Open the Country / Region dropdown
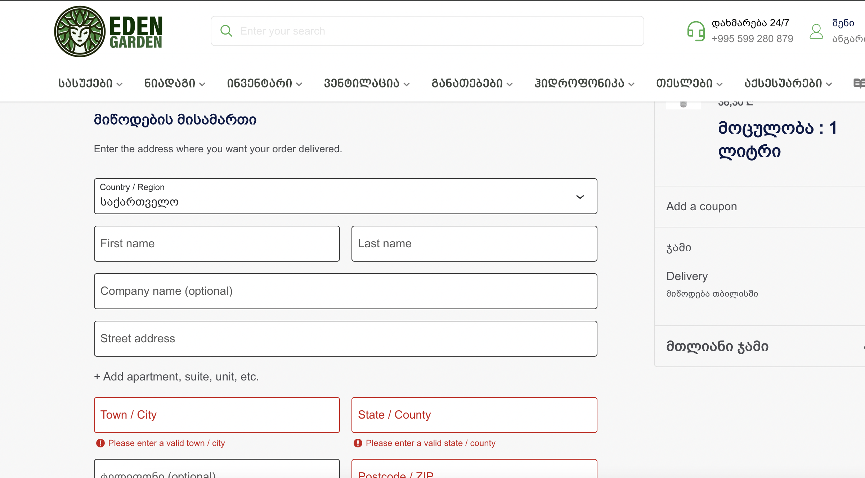 (345, 196)
